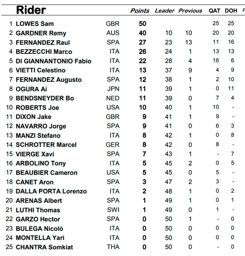The height and width of the screenshot is (256, 245).
Task: Click OGURA Ai's row name
Action: [31, 89]
